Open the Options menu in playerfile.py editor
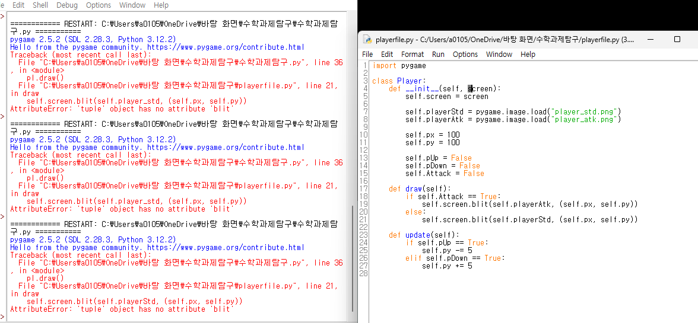Screen dimensions: 698x323 click(465, 54)
